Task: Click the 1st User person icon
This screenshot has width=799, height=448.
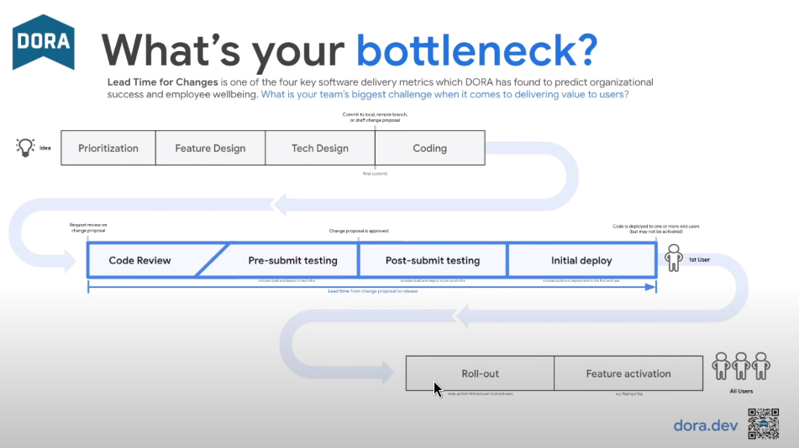Action: pyautogui.click(x=674, y=258)
